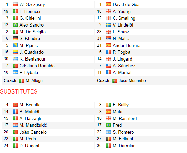Click the SUBSTITUTES section heading
This screenshot has width=187, height=153.
pos(19,91)
